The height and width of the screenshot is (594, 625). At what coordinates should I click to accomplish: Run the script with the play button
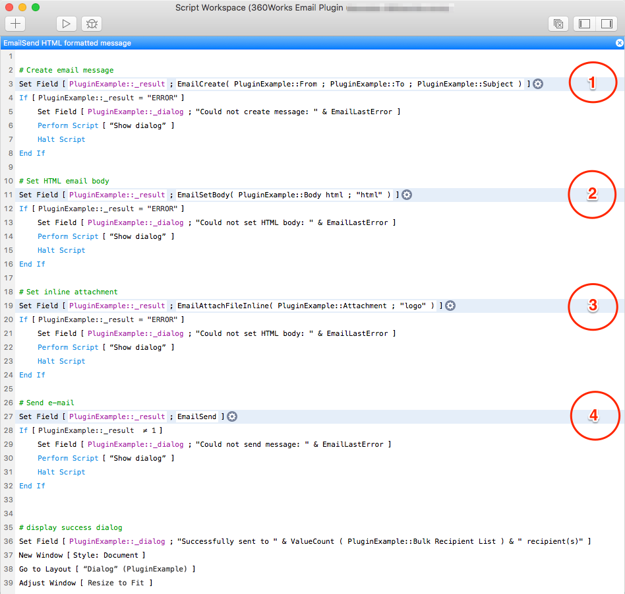[x=66, y=24]
